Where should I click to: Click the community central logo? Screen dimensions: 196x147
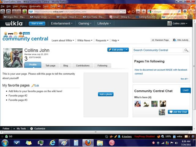point(25,37)
